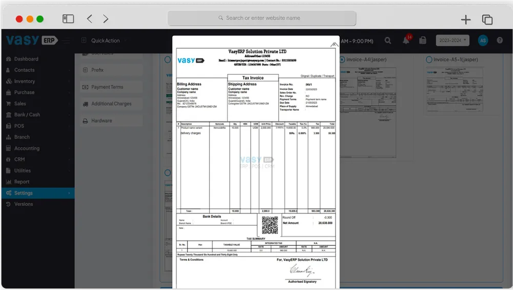This screenshot has height=290, width=513.
Task: Go forward with the browser forward arrow
Action: 105,18
